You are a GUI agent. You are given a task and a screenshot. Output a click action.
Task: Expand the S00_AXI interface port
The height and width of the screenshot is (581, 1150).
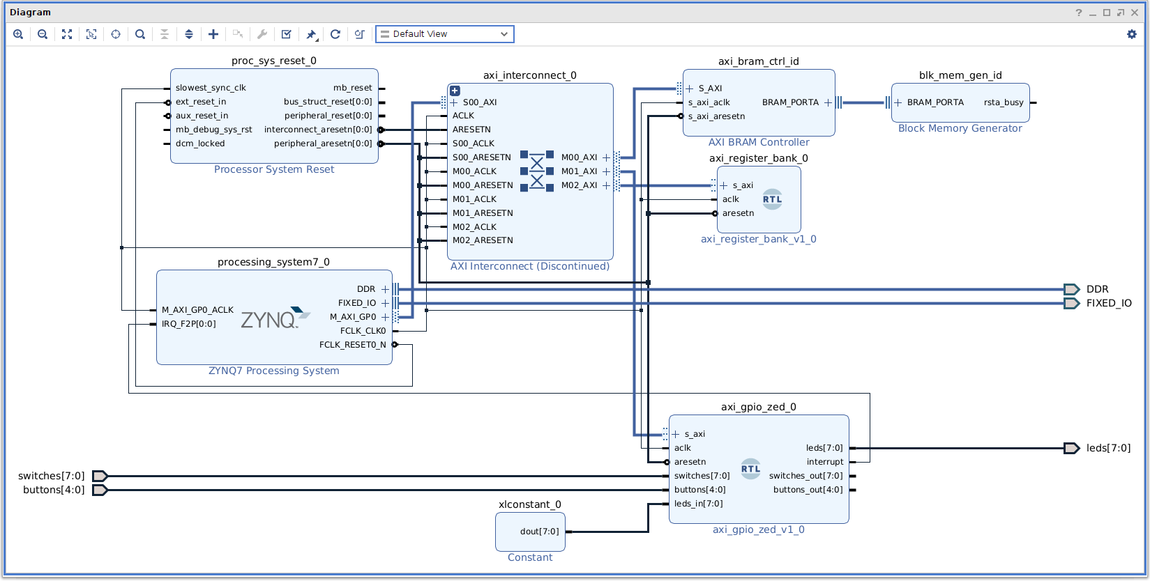click(x=454, y=102)
